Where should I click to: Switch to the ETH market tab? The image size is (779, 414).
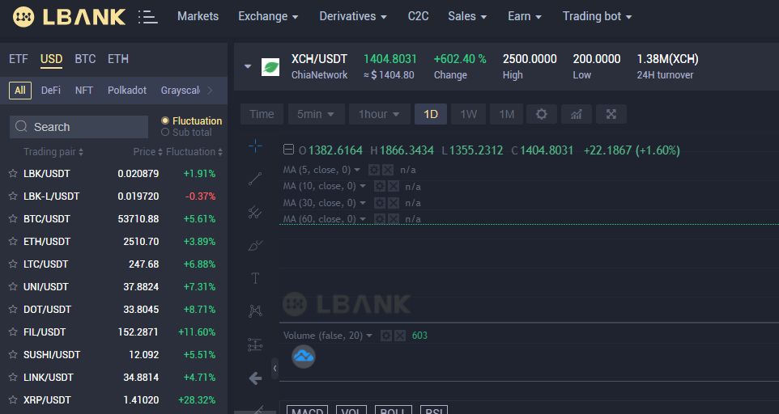(118, 59)
